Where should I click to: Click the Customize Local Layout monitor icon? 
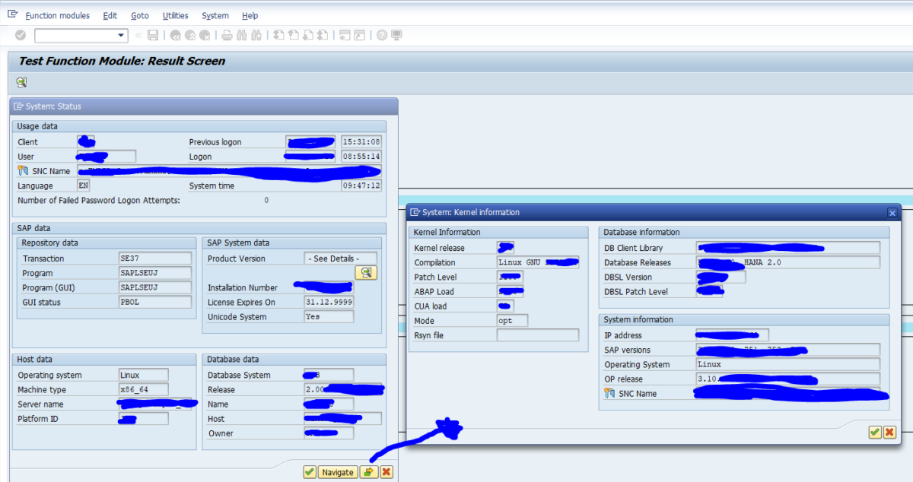396,35
